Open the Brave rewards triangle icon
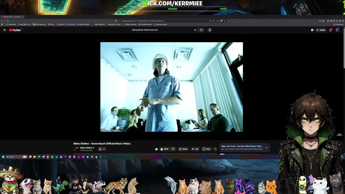Image resolution: width=345 pixels, height=194 pixels. [x=225, y=21]
